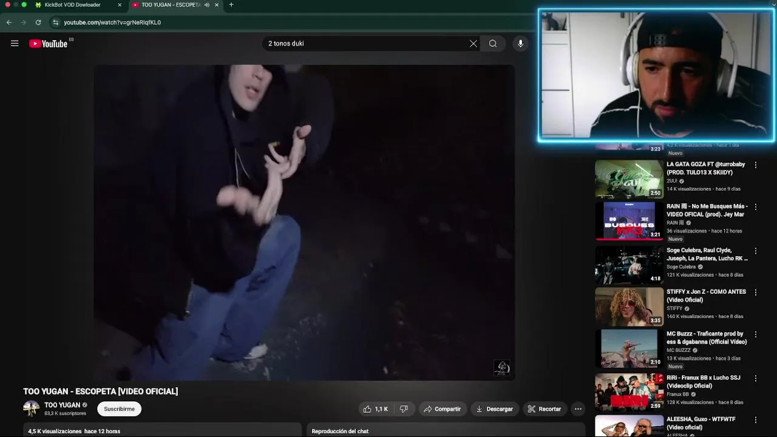Screen dimensions: 777x437
Task: Open TOO YUGAN channel avatar
Action: coord(31,408)
